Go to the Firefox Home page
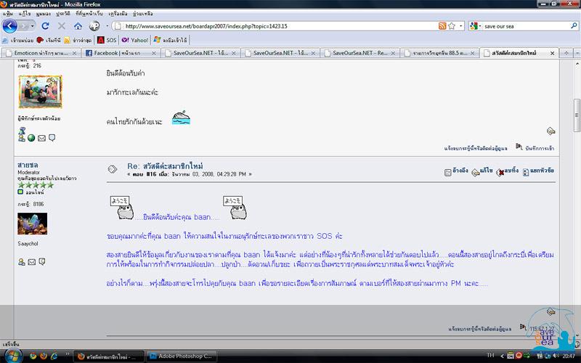 pyautogui.click(x=78, y=26)
